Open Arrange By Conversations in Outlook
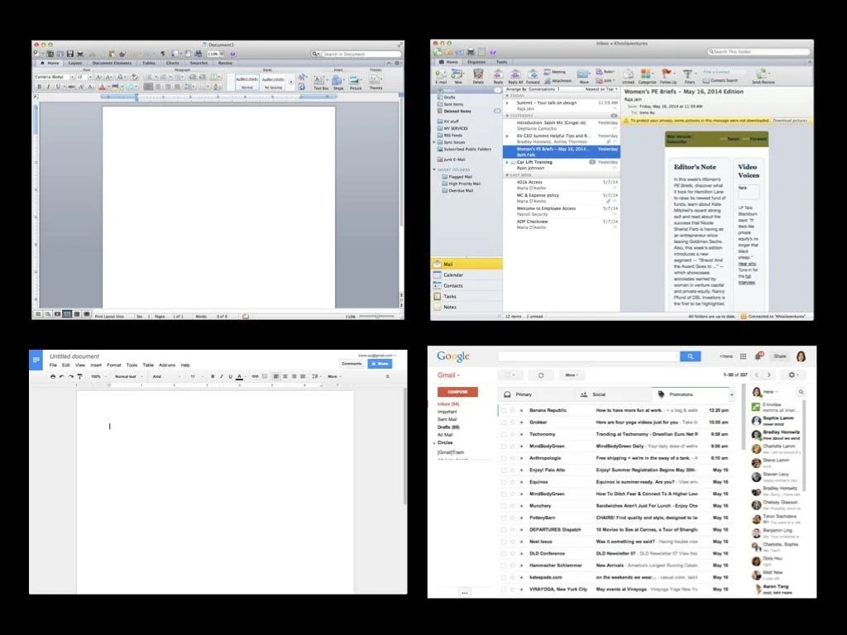This screenshot has height=635, width=847. (x=533, y=89)
